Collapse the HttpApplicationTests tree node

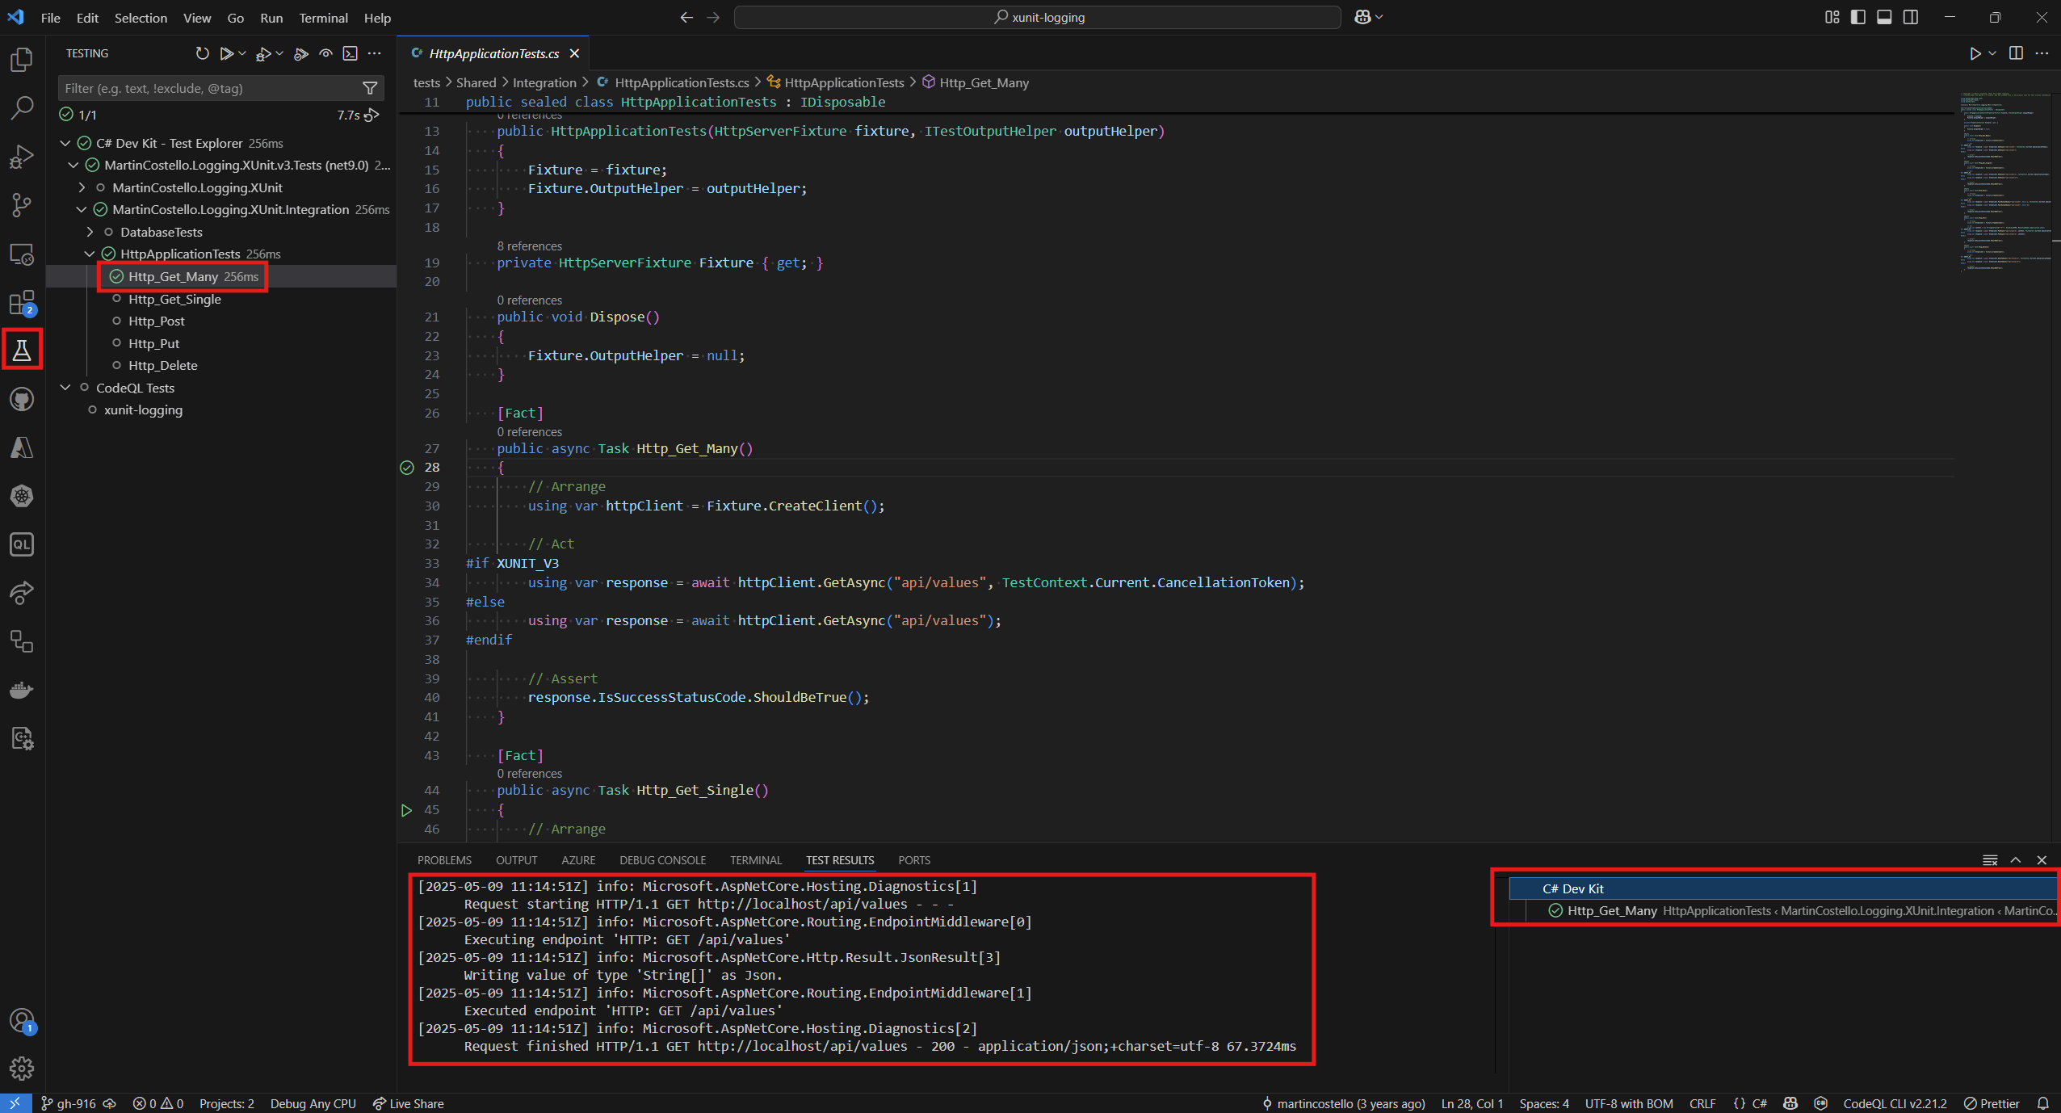pyautogui.click(x=90, y=254)
